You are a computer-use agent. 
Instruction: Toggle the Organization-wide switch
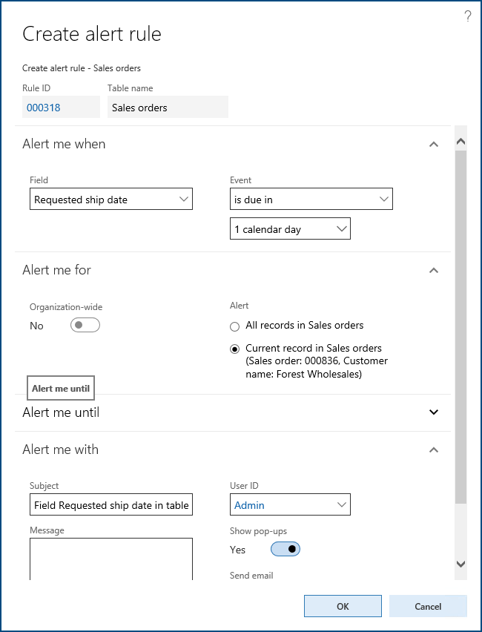tap(85, 325)
